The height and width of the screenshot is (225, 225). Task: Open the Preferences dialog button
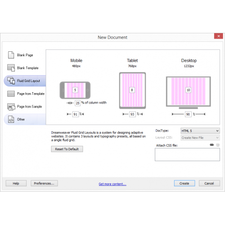[x=44, y=183]
